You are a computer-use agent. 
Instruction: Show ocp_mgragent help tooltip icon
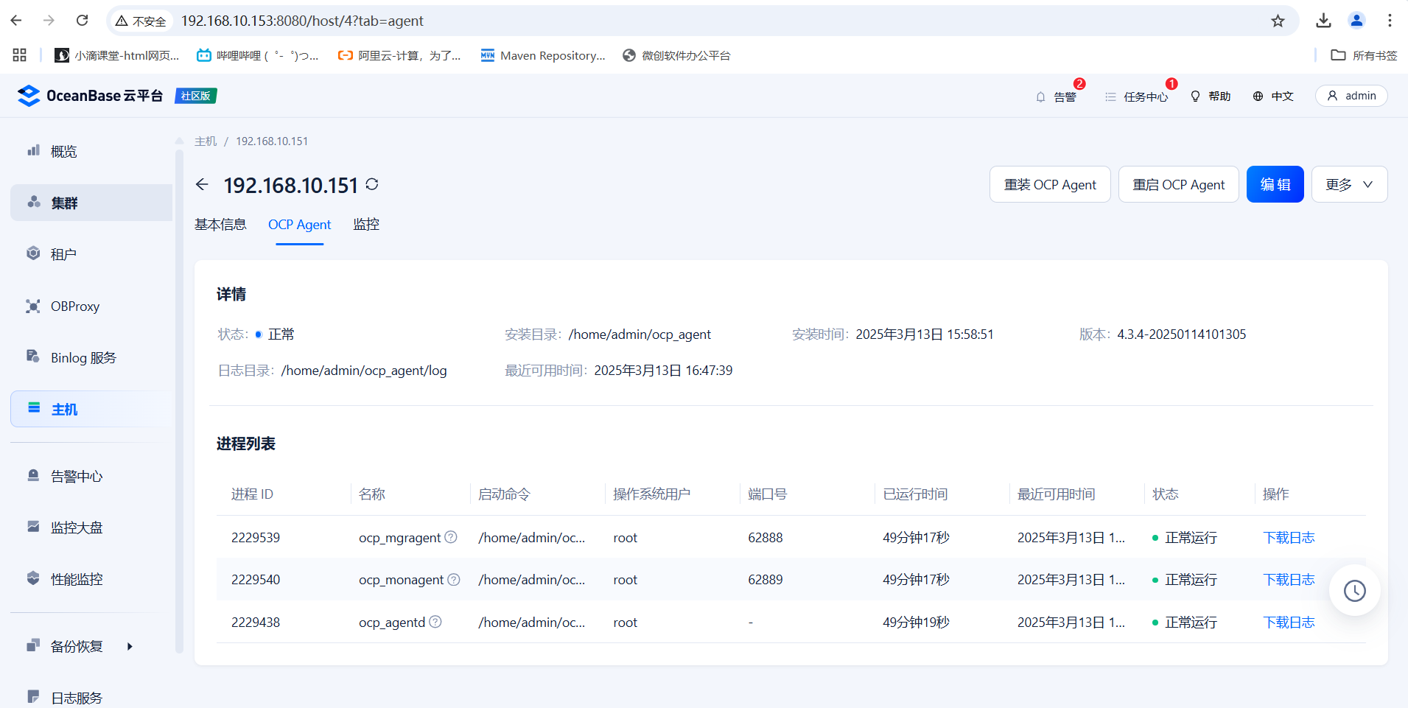451,537
